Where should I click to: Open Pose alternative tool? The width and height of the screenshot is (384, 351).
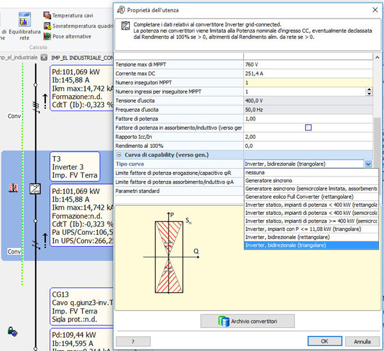click(67, 36)
